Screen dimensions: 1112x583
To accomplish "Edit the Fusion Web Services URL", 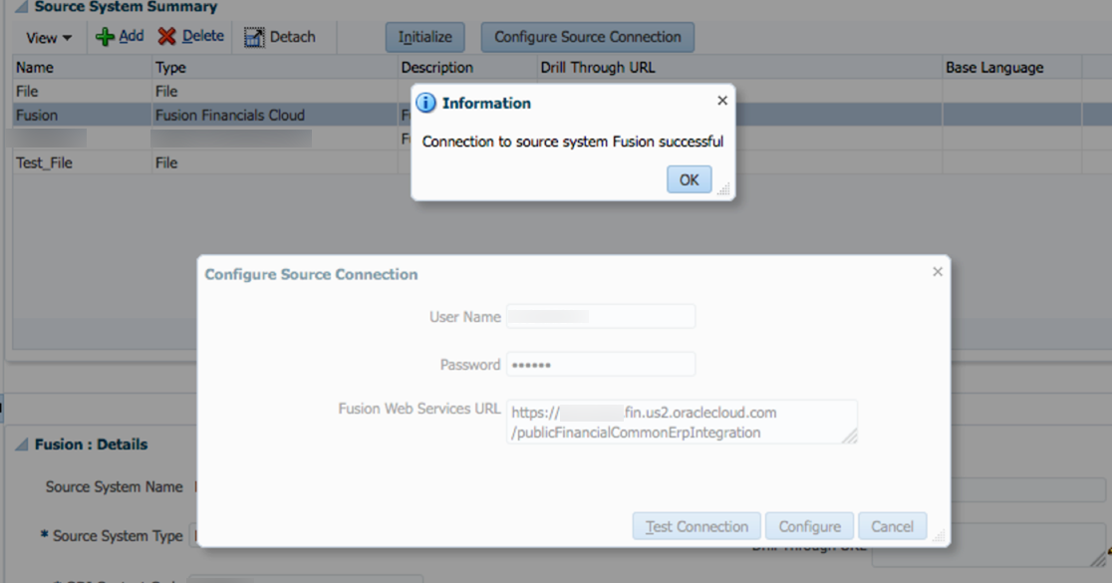I will (682, 421).
